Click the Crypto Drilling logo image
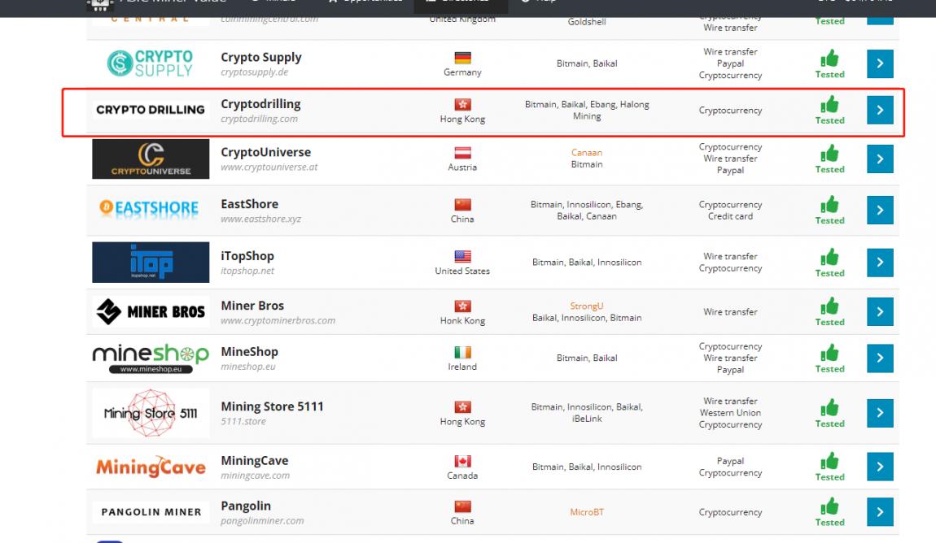 [x=151, y=110]
